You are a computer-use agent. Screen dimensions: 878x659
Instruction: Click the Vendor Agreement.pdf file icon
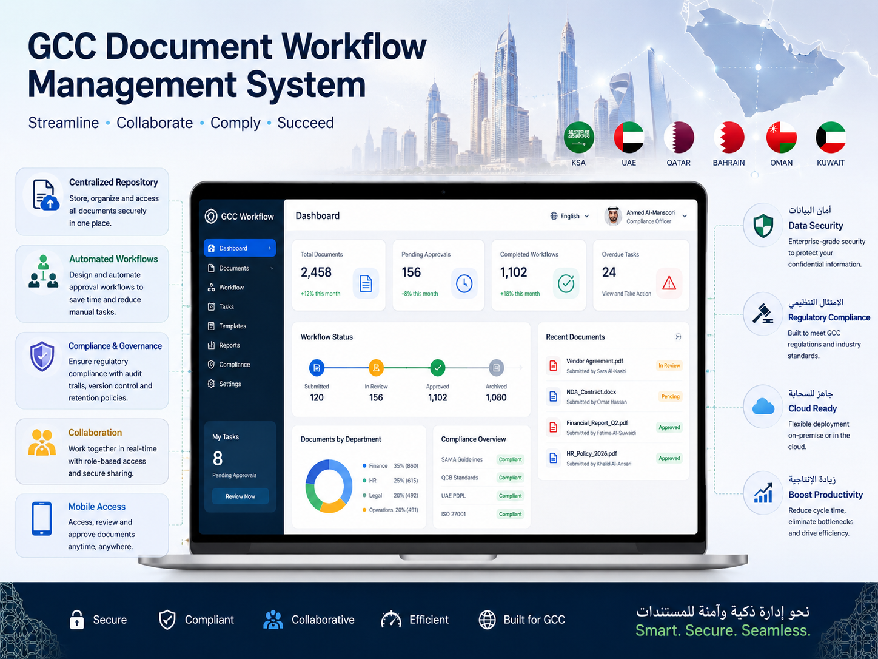pyautogui.click(x=553, y=365)
